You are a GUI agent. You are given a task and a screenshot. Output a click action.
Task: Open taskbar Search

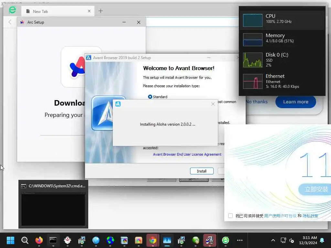tap(25, 240)
